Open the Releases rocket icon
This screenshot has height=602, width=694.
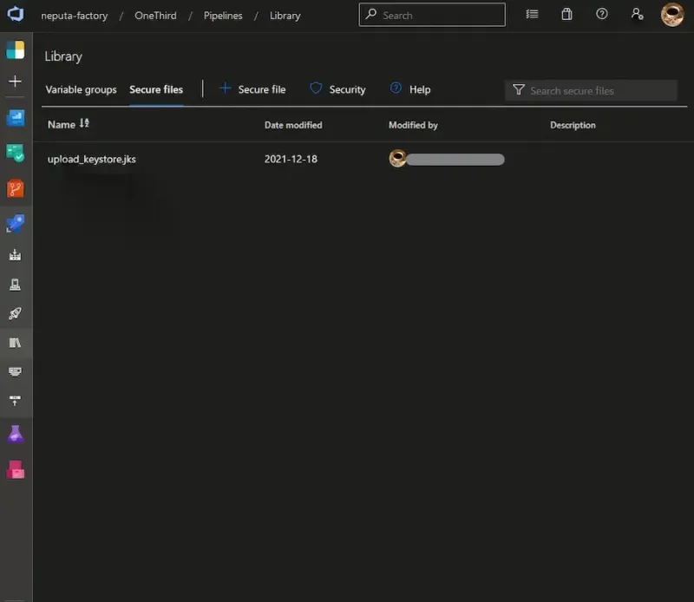pos(16,313)
